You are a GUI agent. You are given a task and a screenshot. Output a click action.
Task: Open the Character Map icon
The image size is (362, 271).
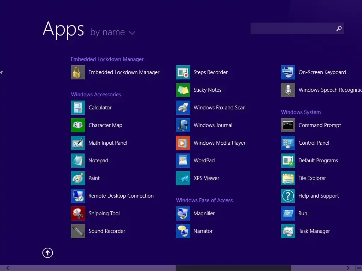point(78,125)
